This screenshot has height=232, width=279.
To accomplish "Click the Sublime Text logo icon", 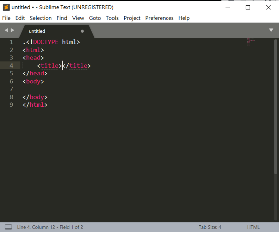I will click(6, 7).
